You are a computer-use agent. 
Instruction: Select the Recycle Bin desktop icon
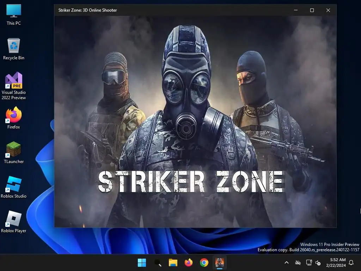pos(14,49)
